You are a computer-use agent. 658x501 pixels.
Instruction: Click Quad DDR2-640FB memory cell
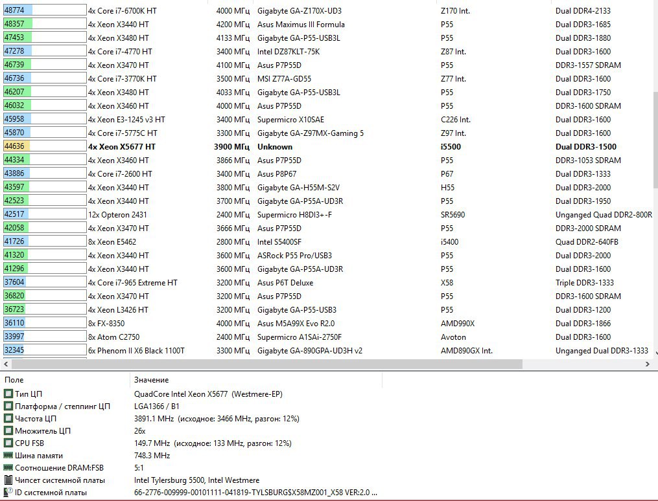coord(587,242)
